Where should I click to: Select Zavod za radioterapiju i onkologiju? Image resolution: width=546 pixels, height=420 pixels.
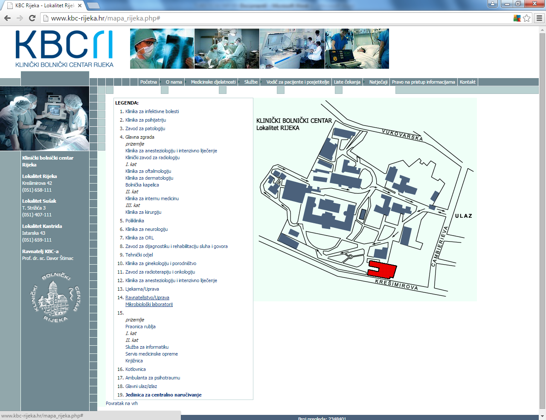(160, 272)
